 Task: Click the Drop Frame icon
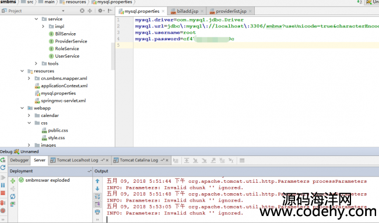pos(222,161)
